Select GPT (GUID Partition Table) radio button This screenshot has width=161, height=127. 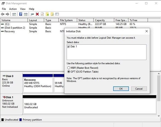click(69, 72)
